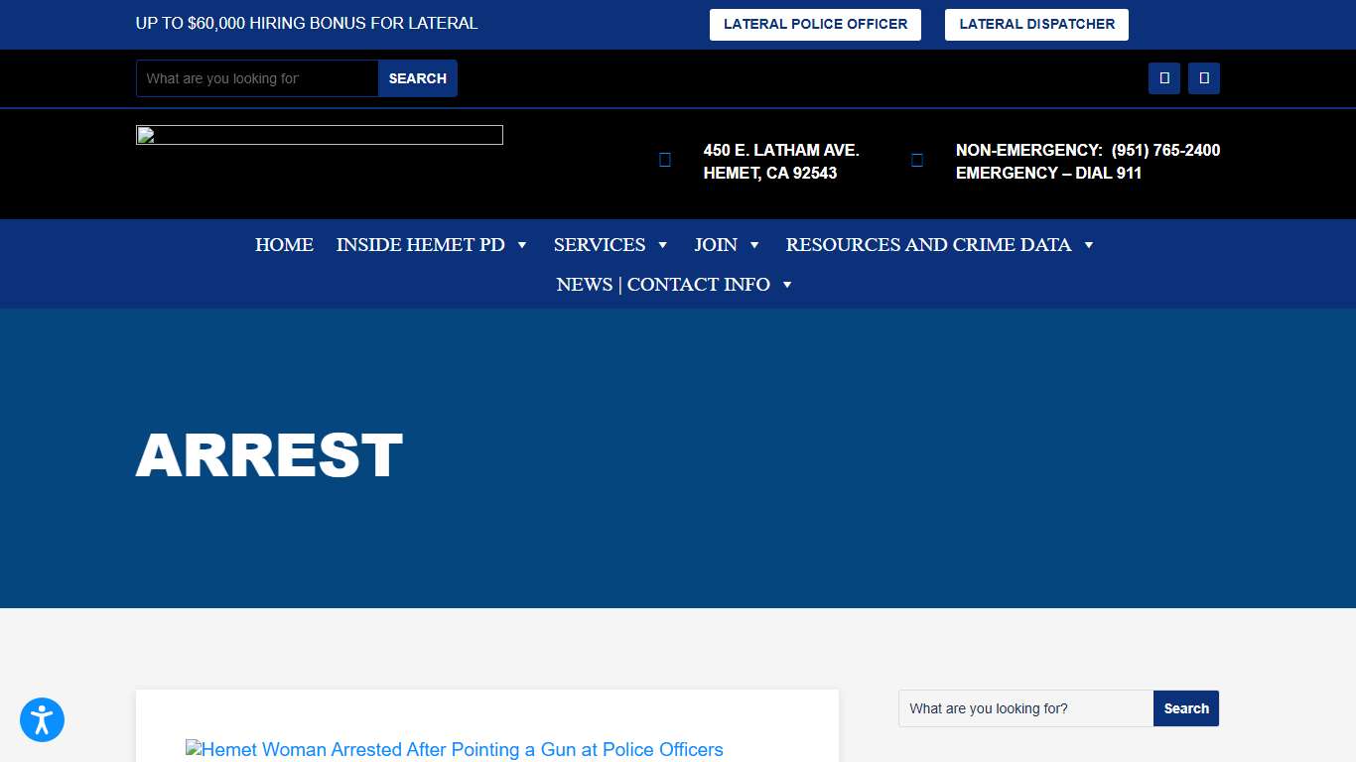Click the phone icon beside the non-emergency number
The width and height of the screenshot is (1356, 762).
(915, 159)
